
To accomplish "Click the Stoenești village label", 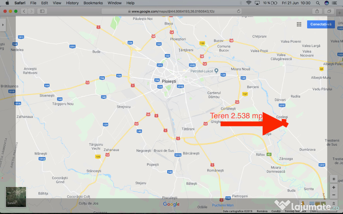I will pyautogui.click(x=47, y=95).
